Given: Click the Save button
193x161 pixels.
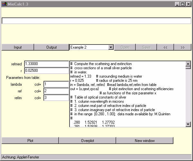Looking at the screenshot, I should pos(146,47).
